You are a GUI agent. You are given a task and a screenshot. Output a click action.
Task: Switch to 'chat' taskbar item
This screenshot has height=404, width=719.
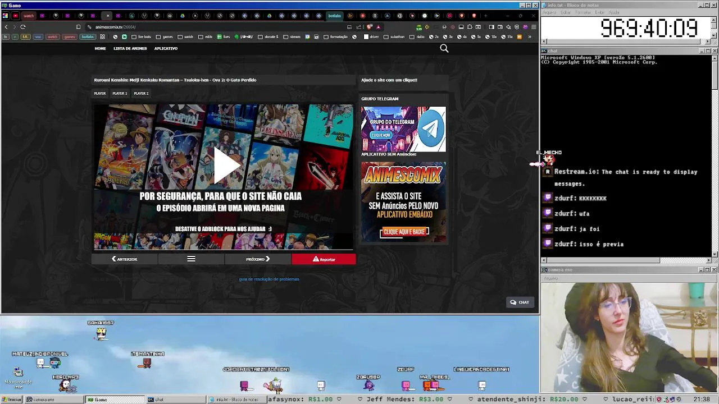coord(176,400)
